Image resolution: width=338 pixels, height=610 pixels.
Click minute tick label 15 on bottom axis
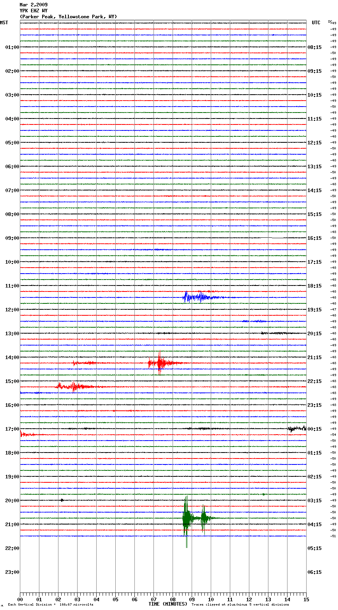pyautogui.click(x=306, y=599)
